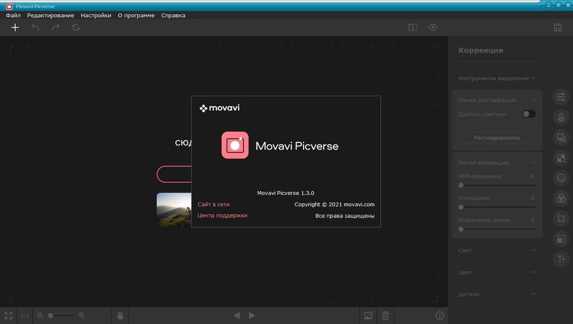The image size is (573, 324).
Task: Click the plus icon to add a photo
Action: tap(15, 27)
